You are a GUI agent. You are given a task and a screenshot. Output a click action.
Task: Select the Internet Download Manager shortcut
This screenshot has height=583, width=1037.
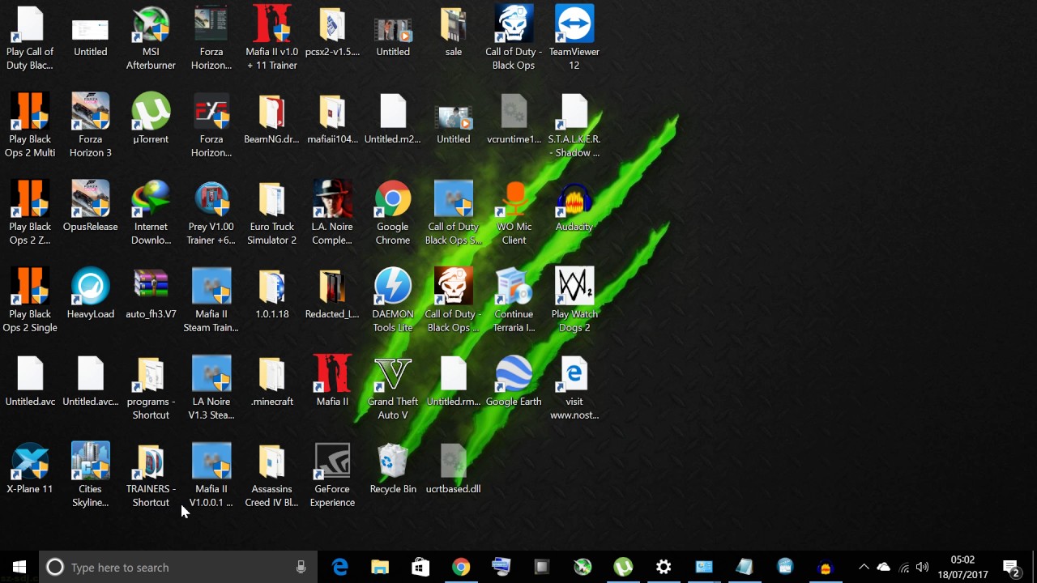pyautogui.click(x=151, y=212)
